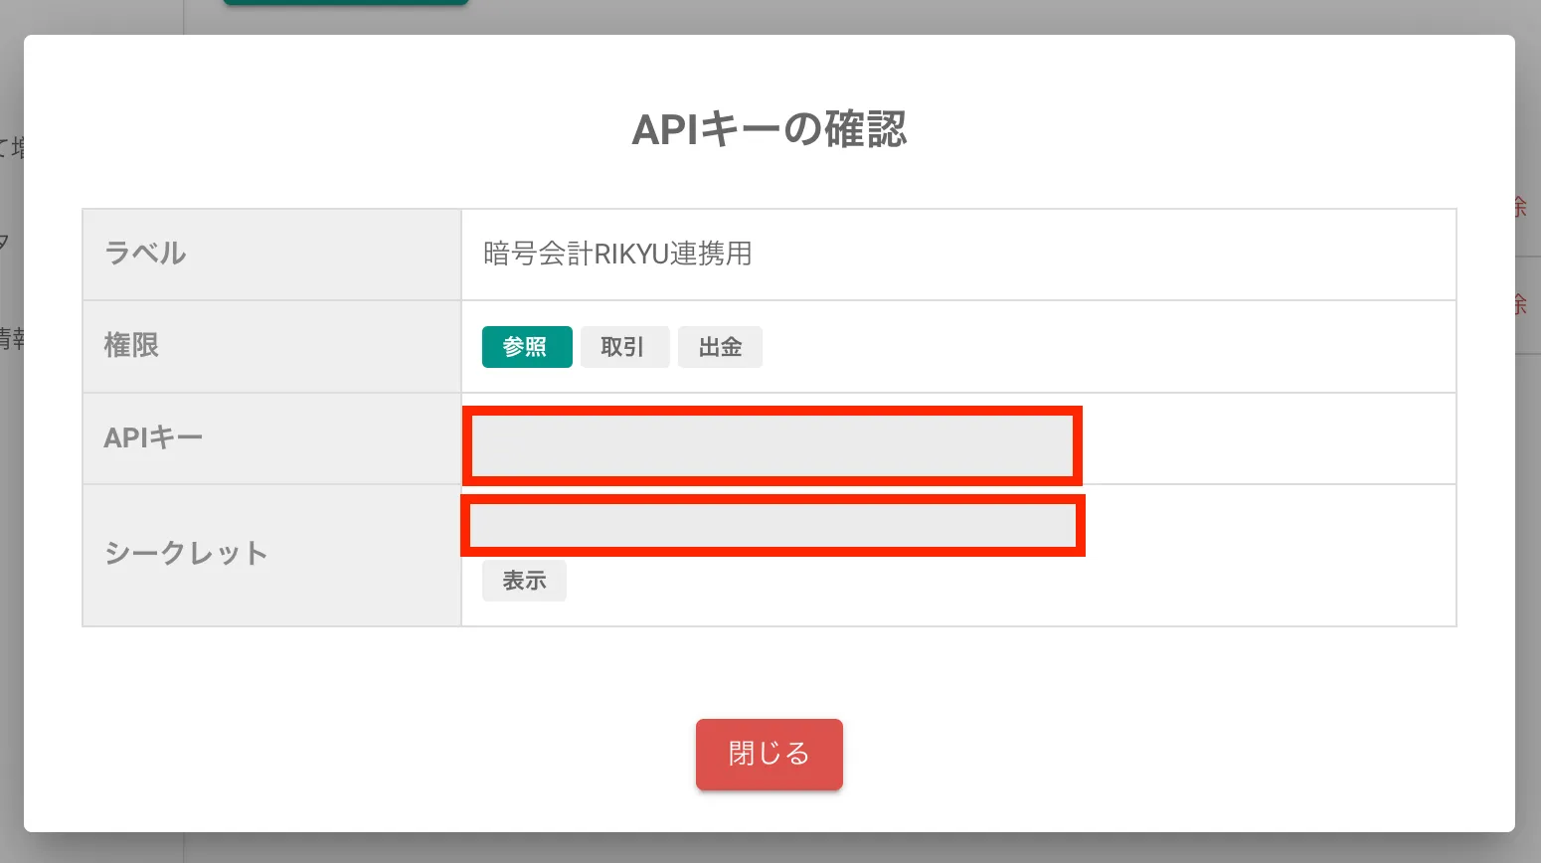Viewport: 1541px width, 863px height.
Task: Click the lower red link at right edge
Action: [1521, 304]
